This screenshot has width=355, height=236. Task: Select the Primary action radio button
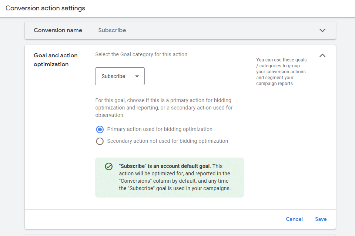[100, 129]
